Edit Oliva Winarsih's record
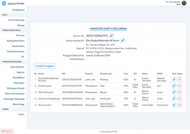This screenshot has width=190, height=134. [x=174, y=92]
